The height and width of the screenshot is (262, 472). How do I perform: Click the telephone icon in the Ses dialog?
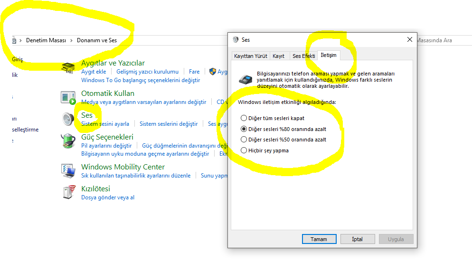click(x=245, y=79)
